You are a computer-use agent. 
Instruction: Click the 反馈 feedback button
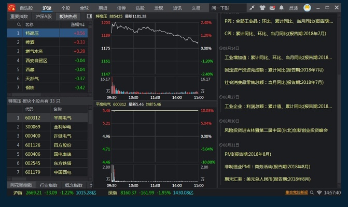(294, 8)
